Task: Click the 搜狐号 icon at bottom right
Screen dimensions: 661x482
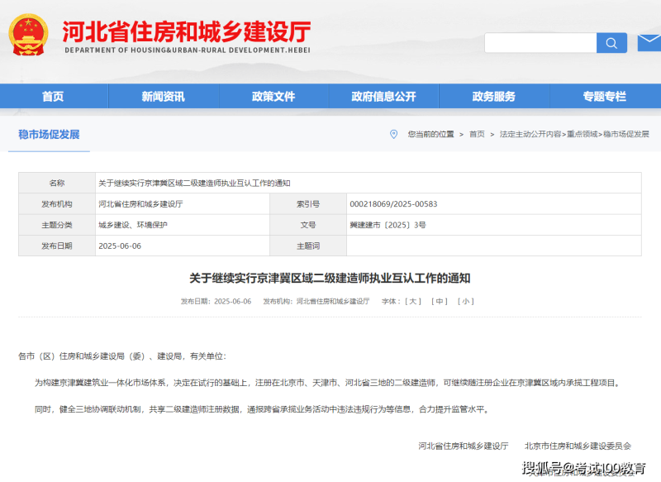Action: (541, 469)
